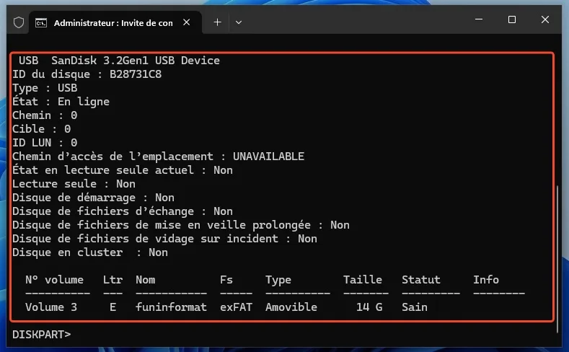This screenshot has width=569, height=352.
Task: Click the line 'Cible : 0'
Action: (41, 129)
